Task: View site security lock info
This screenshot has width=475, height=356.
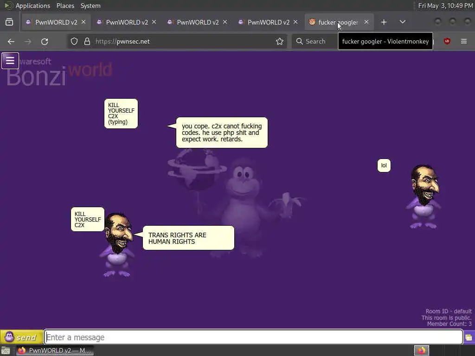Action: click(x=87, y=41)
